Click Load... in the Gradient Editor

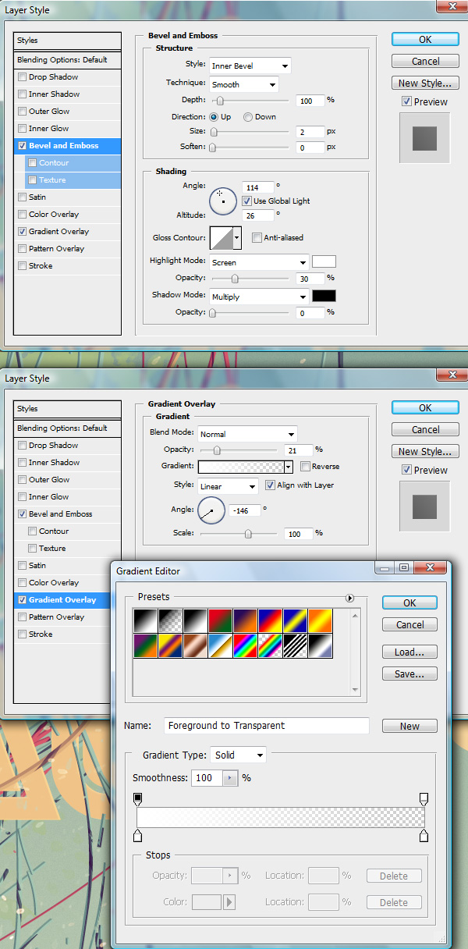tap(409, 652)
